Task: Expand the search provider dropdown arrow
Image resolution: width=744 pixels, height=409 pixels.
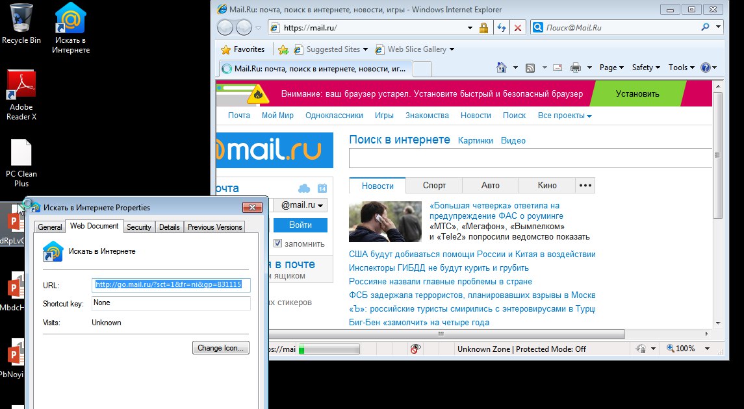Action: [x=719, y=27]
